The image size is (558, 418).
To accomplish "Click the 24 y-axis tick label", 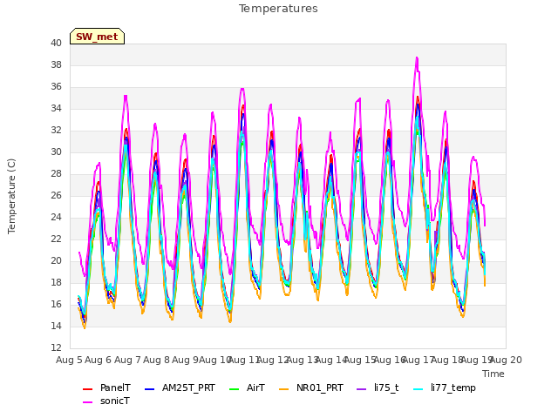I will 56,217.
